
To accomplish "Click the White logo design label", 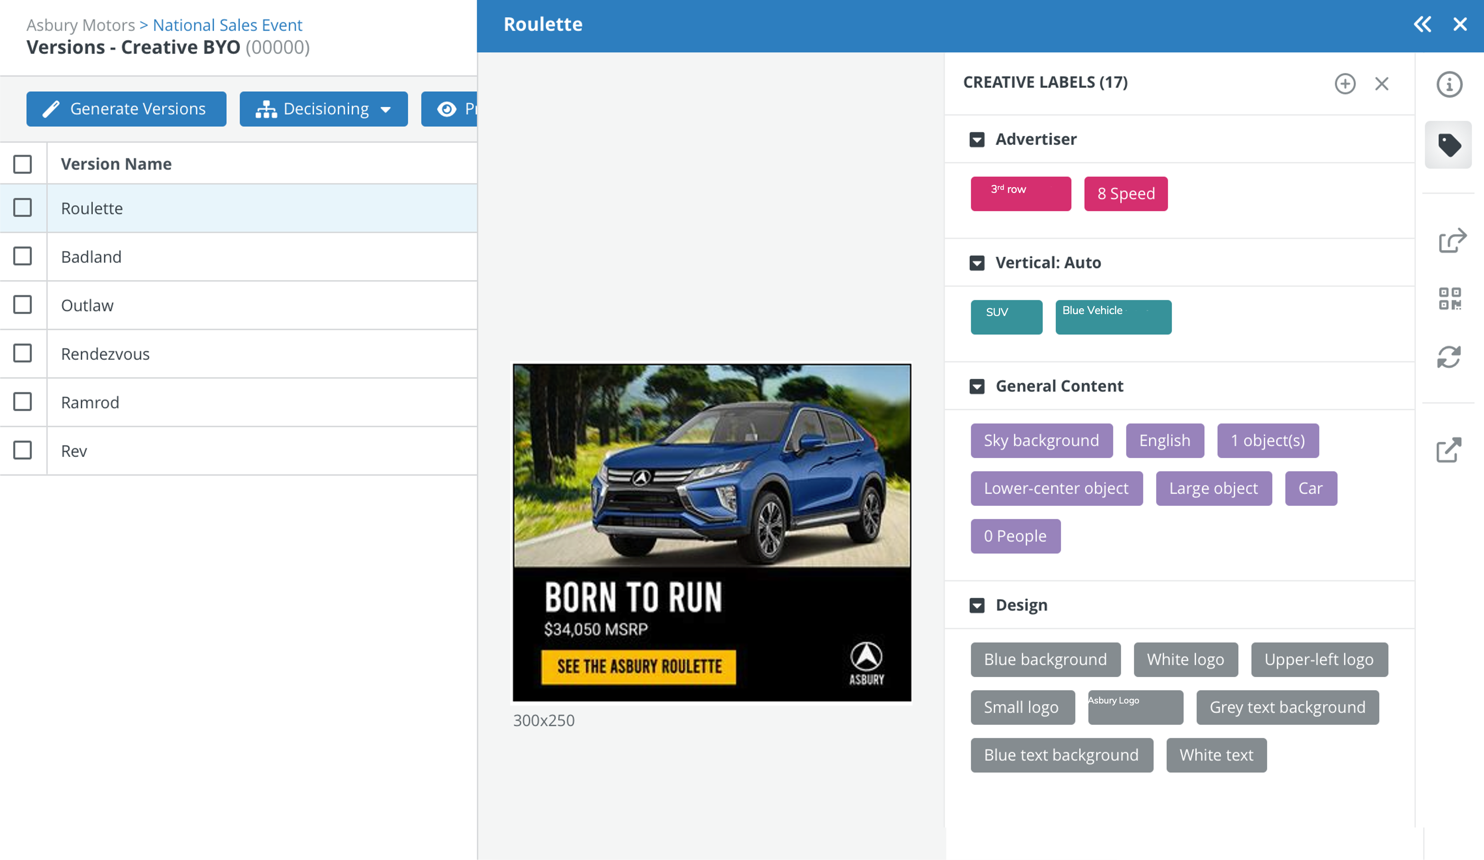I will pyautogui.click(x=1185, y=660).
